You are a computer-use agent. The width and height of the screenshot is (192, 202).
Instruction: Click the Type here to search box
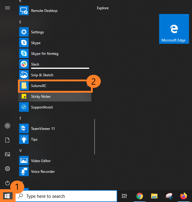click(66, 196)
